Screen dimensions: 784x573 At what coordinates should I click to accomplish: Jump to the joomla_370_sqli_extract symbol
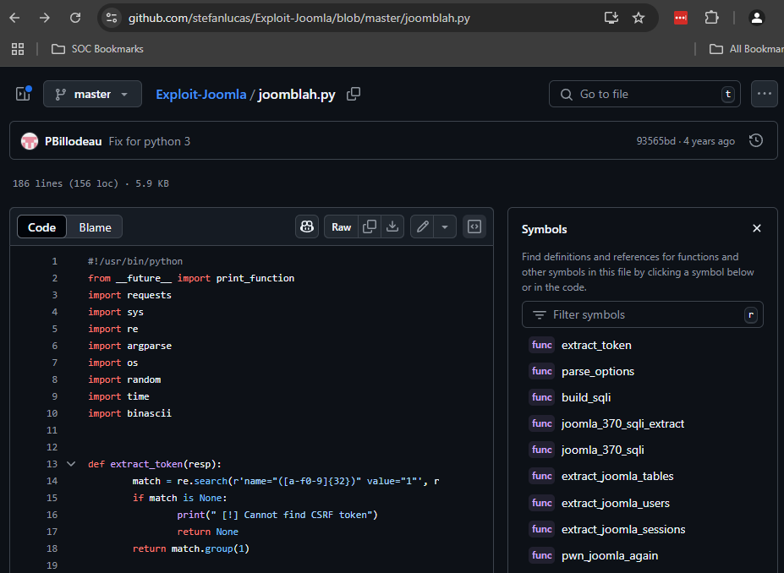point(622,423)
